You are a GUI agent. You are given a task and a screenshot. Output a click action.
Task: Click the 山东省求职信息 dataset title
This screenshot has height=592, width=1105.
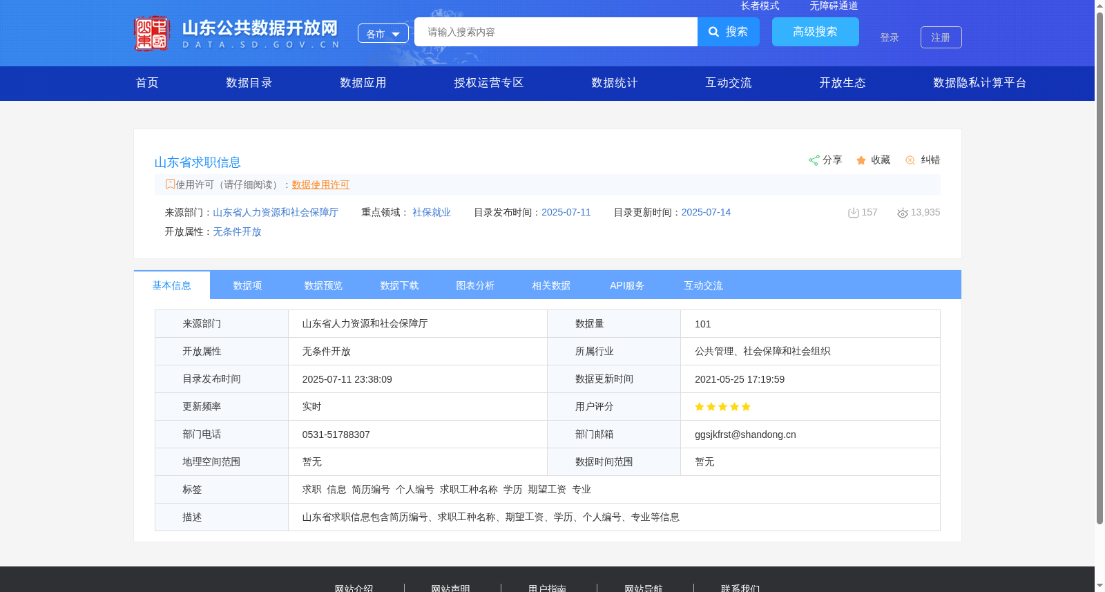pyautogui.click(x=198, y=162)
